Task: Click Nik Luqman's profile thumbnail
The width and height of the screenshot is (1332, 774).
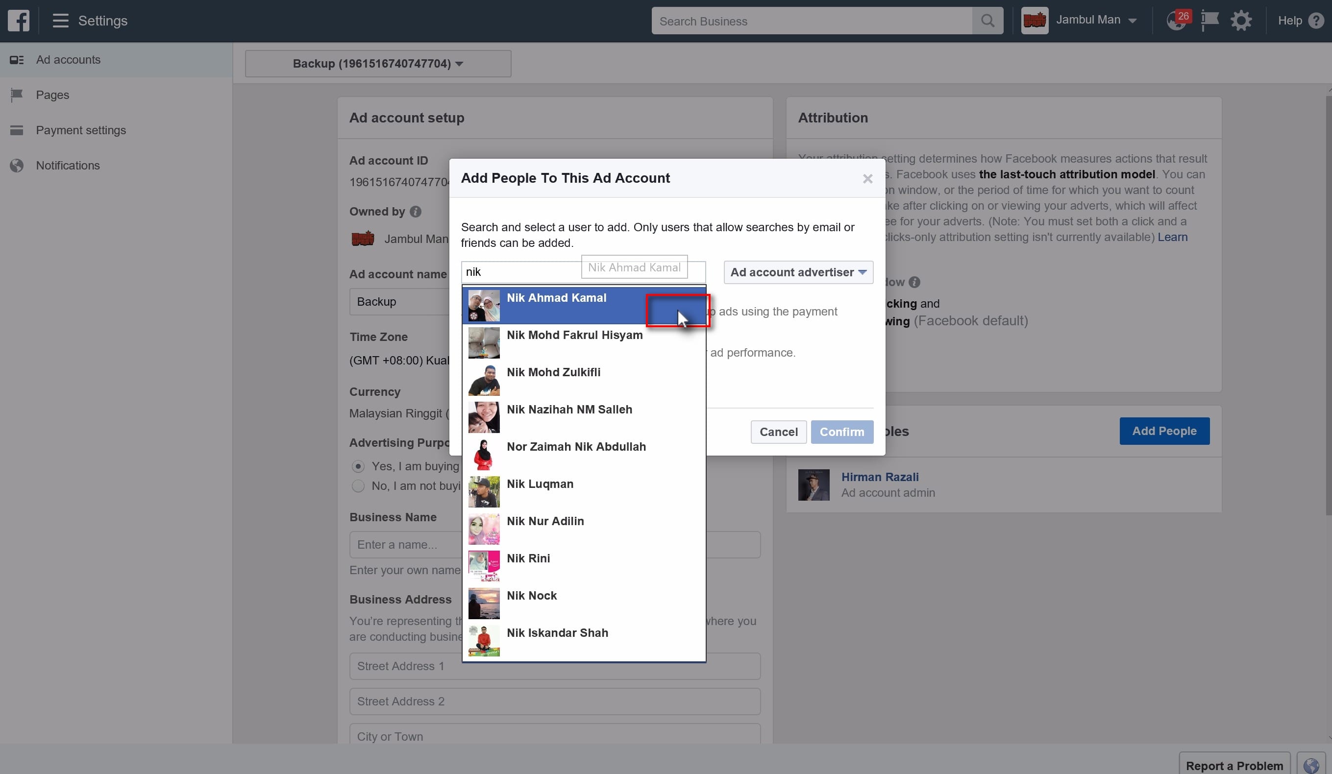Action: pyautogui.click(x=484, y=491)
